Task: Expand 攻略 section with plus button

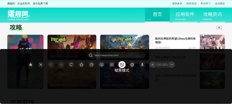Action: point(219,28)
